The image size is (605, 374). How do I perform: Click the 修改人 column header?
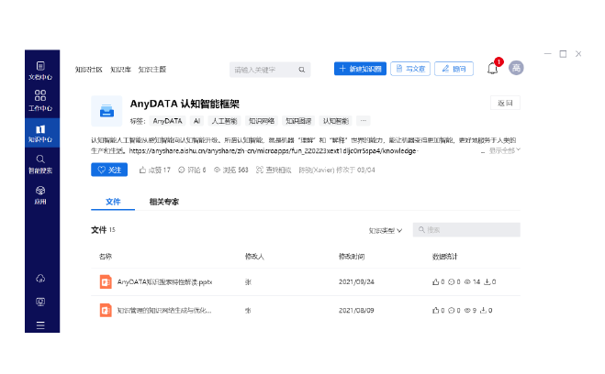[x=254, y=256]
